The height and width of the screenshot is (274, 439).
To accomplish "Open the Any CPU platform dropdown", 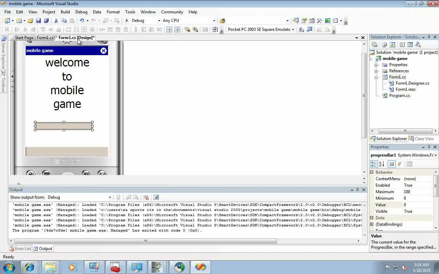I will [214, 21].
